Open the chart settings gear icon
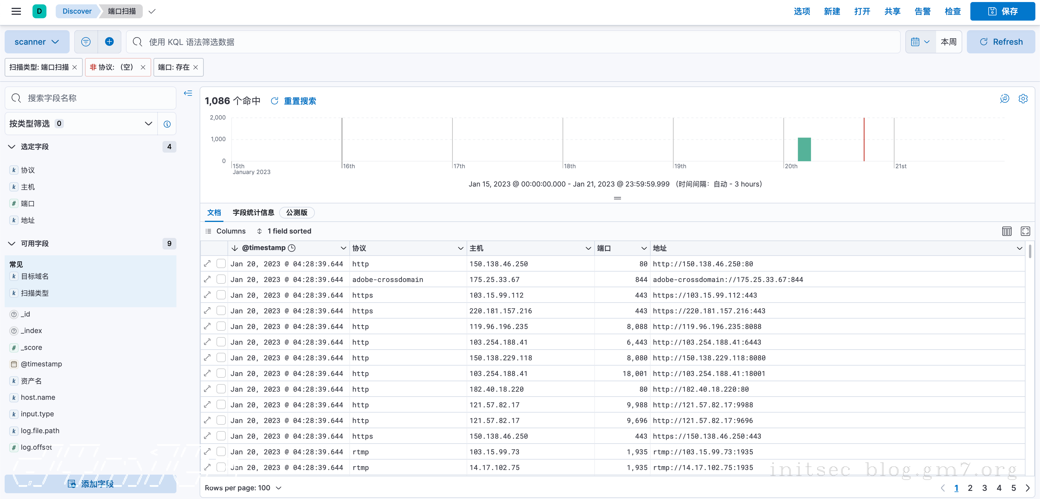Viewport: 1040px width, 499px height. click(x=1023, y=99)
